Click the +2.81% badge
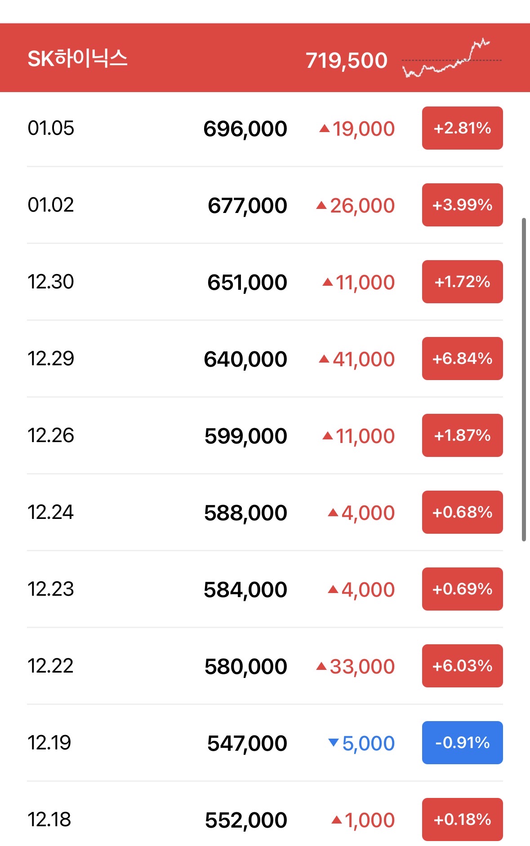 462,128
